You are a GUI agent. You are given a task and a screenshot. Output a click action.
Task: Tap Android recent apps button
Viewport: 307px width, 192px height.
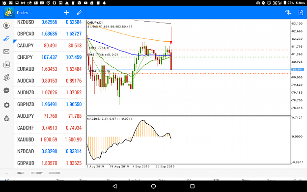coord(192,186)
